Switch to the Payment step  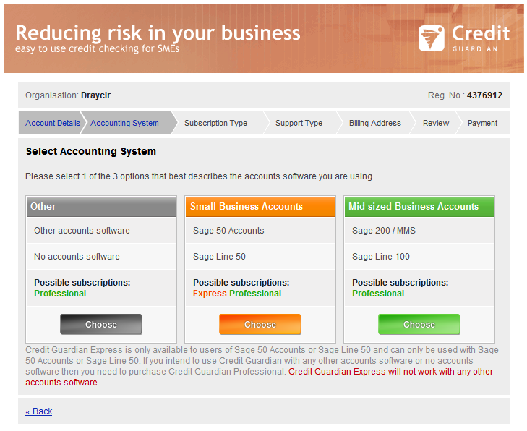pos(482,123)
